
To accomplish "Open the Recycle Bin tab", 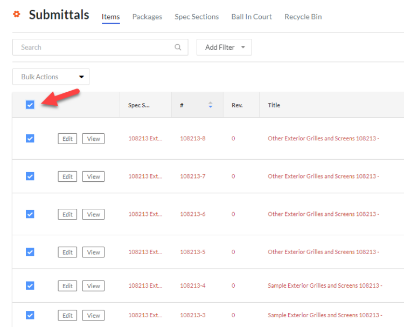I will click(303, 17).
